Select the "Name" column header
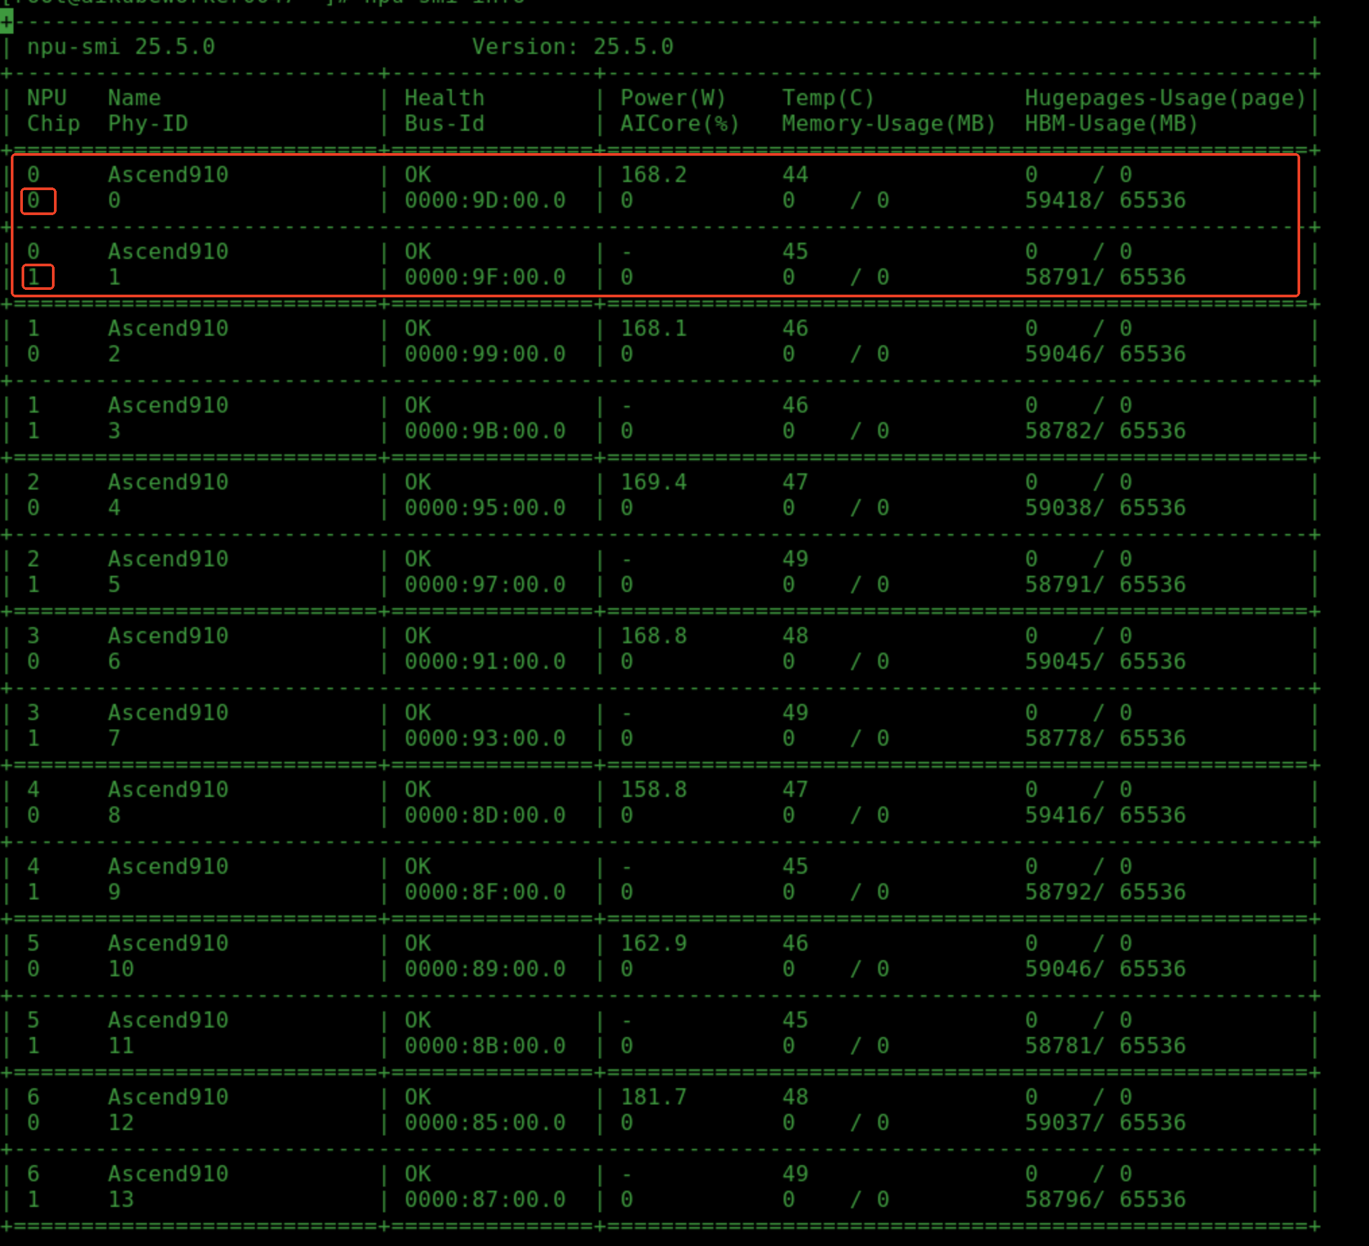This screenshot has width=1369, height=1246. pos(134,98)
